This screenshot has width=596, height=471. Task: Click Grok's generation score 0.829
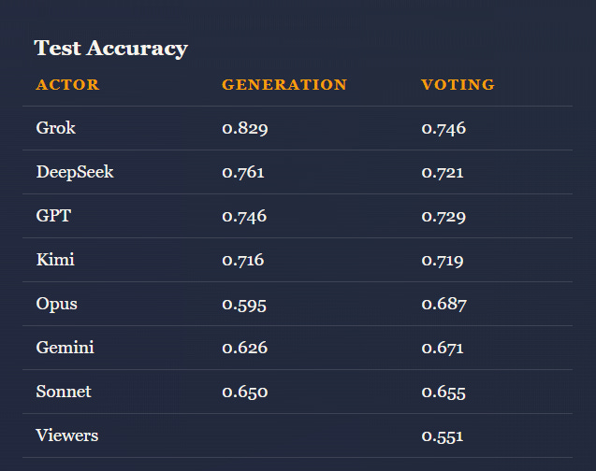(x=245, y=128)
